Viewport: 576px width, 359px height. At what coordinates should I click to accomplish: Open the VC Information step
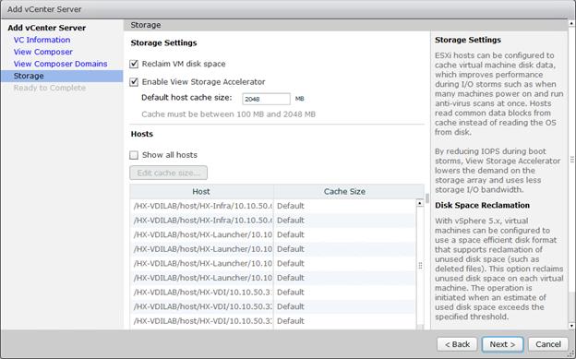pos(42,40)
